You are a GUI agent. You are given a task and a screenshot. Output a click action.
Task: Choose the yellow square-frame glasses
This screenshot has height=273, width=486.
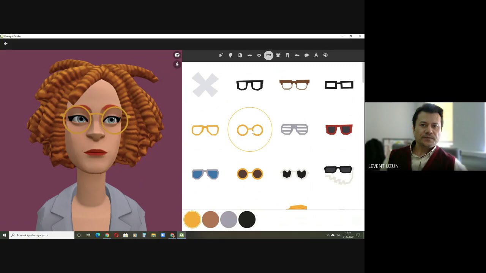(x=205, y=130)
